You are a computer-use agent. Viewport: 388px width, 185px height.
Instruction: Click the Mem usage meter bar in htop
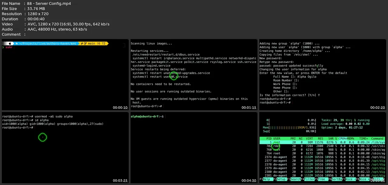click(289, 127)
